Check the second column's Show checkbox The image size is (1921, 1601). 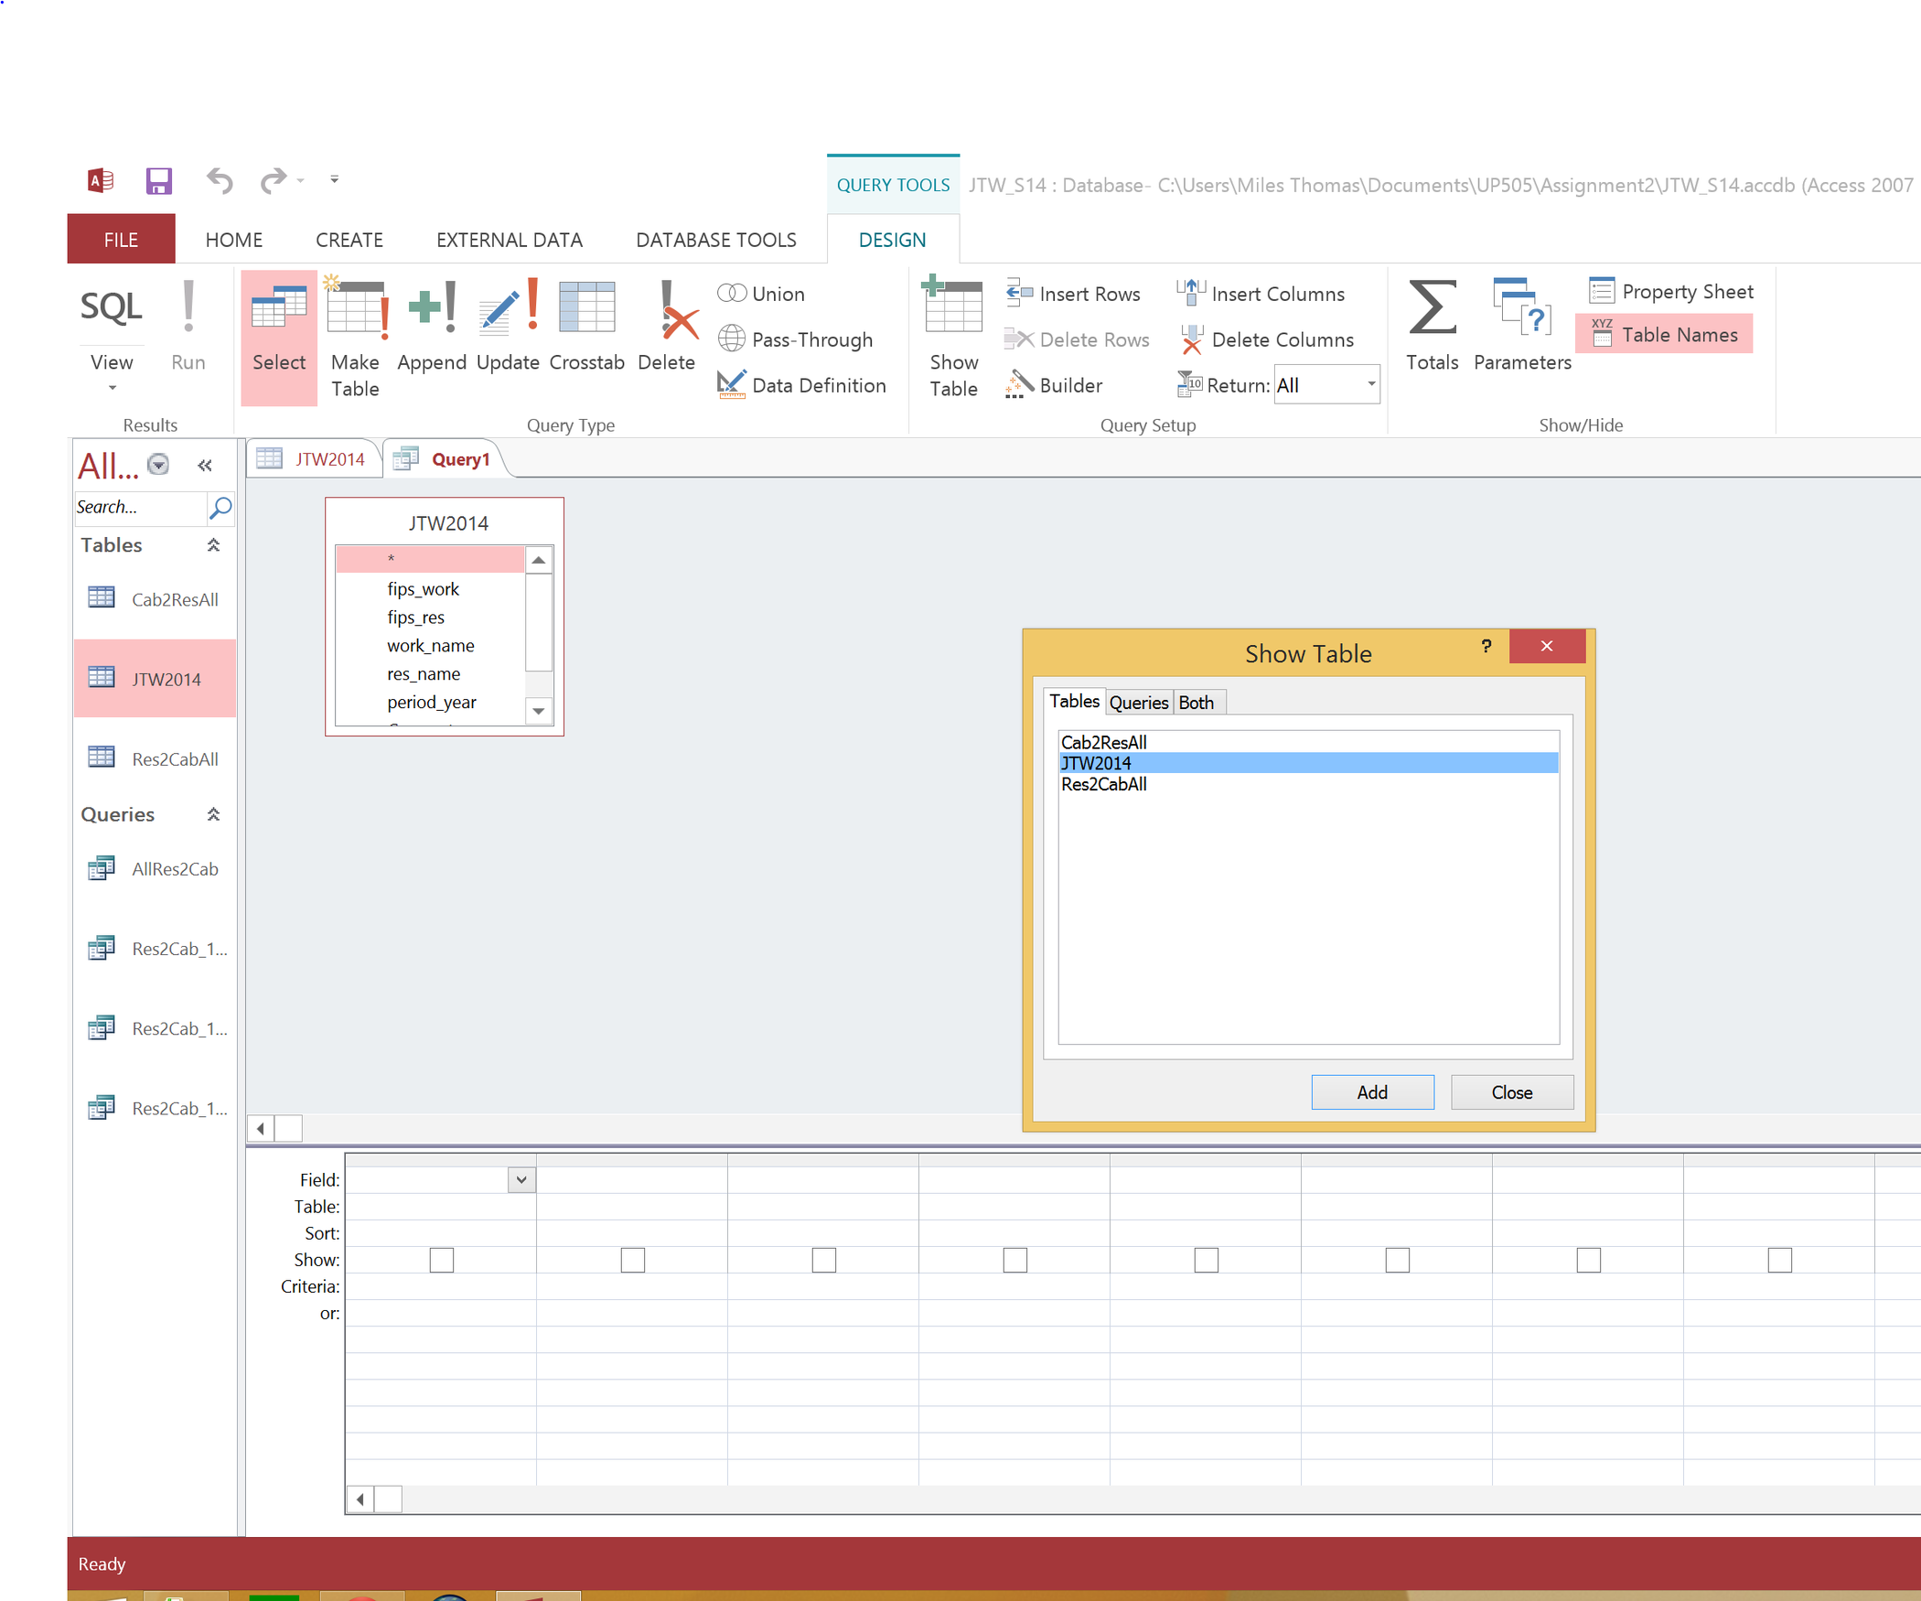(633, 1260)
